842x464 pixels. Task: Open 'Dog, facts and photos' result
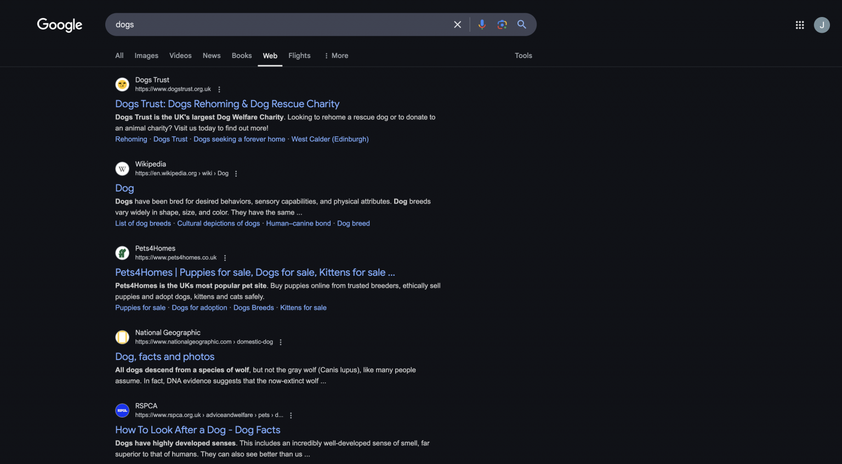(164, 357)
